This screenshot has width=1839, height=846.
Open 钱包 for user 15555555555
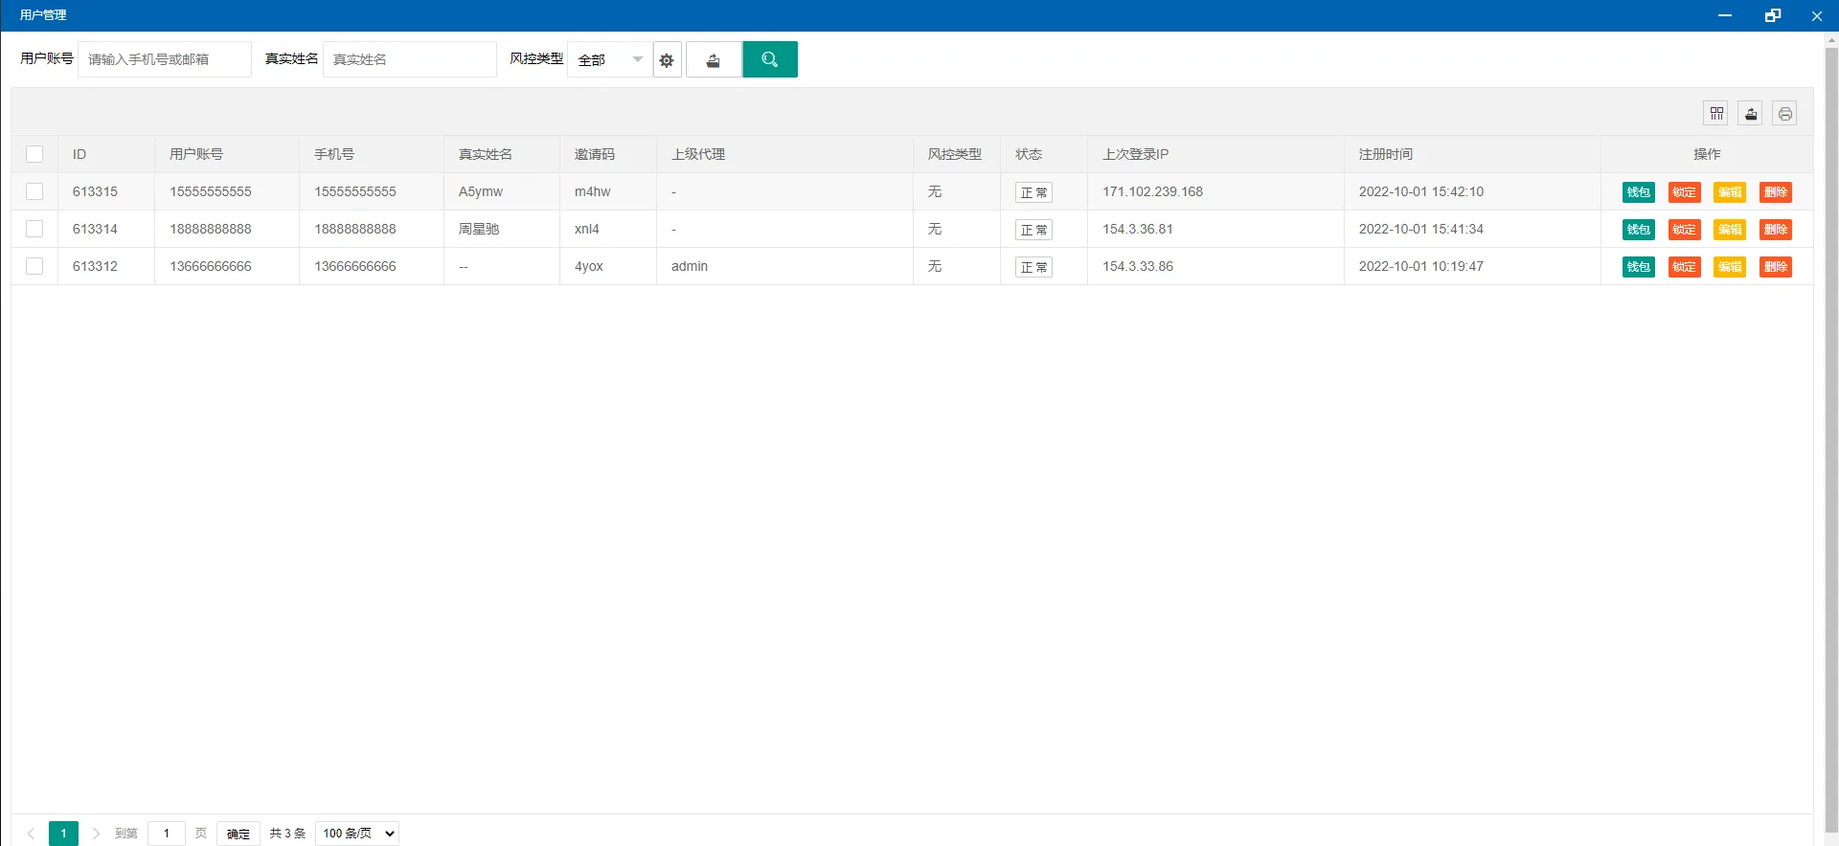[1639, 192]
